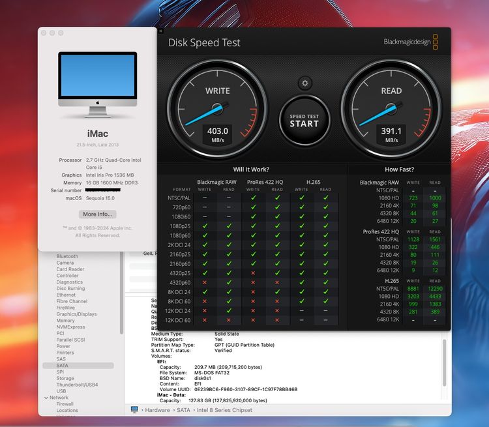
Task: Select Diagnostics in sidebar
Action: pyautogui.click(x=70, y=282)
